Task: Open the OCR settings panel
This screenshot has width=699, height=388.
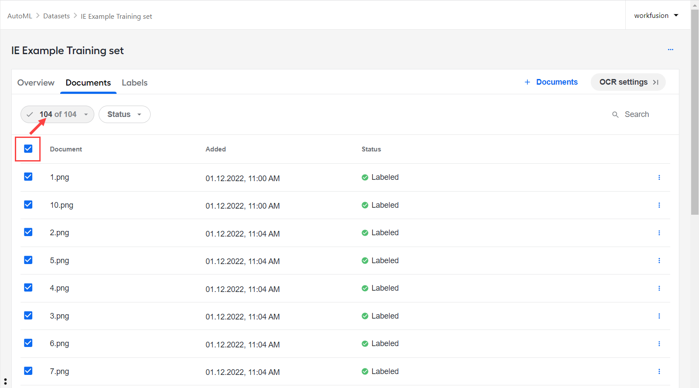Action: pos(628,82)
